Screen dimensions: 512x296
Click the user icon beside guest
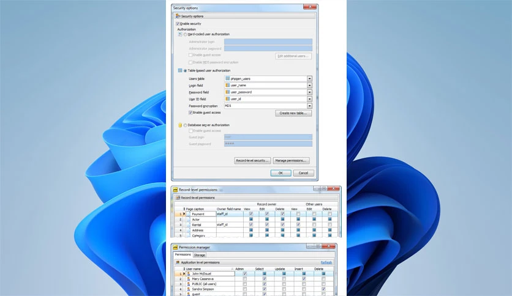pos(189,294)
